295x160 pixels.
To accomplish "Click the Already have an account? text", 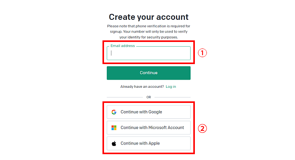I will click(142, 87).
